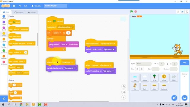Open the broadcast message dropdown under green flag
Image resolution: width=190 pixels, height=107 pixels.
pyautogui.click(x=65, y=27)
